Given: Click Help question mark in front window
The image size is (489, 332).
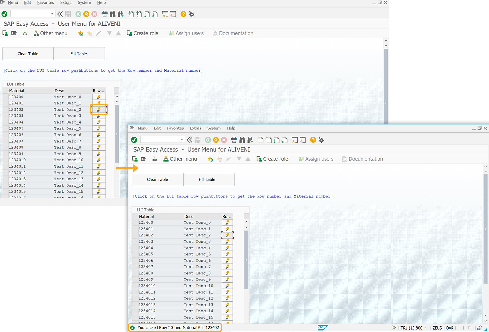Looking at the screenshot, I should click(313, 140).
